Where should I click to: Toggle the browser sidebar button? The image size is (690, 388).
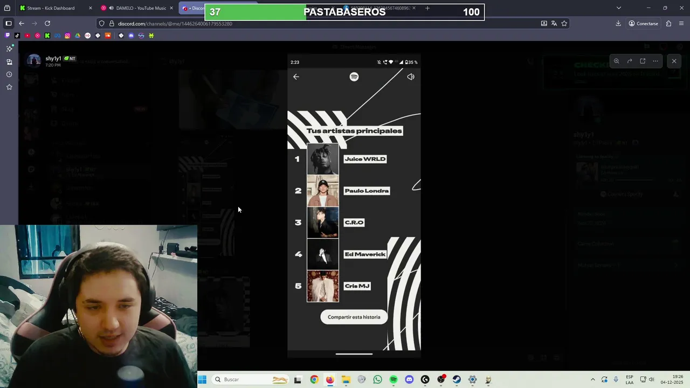[9, 24]
